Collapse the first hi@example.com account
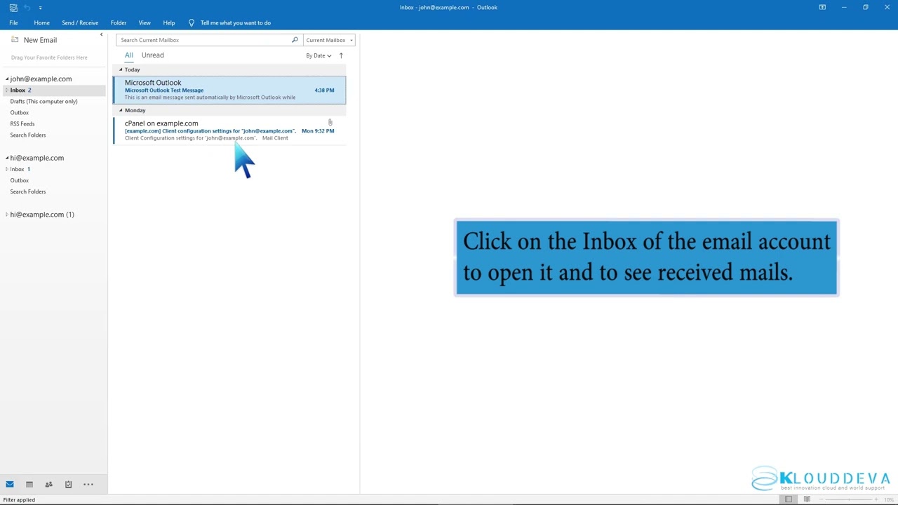The height and width of the screenshot is (505, 898). pos(7,158)
